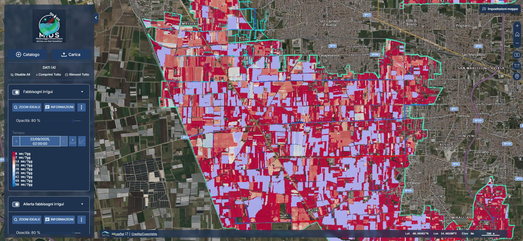Open the split-screen compare tool

tap(517, 55)
